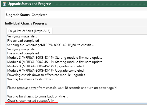Select 'Waiting for chassis to come back on-line'

(38, 96)
